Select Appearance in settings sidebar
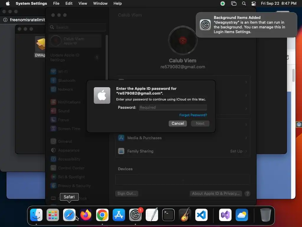The height and width of the screenshot is (227, 302). [x=75, y=150]
